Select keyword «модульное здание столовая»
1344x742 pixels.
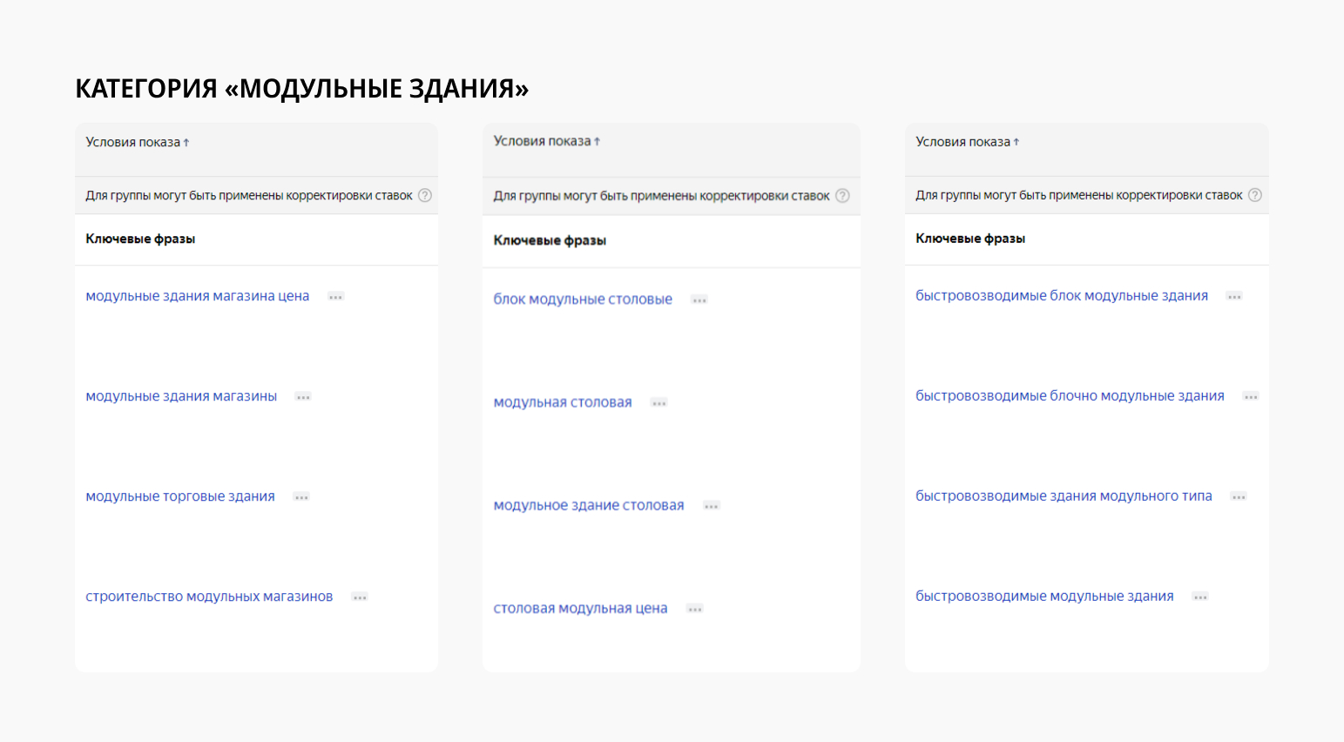[x=588, y=504]
